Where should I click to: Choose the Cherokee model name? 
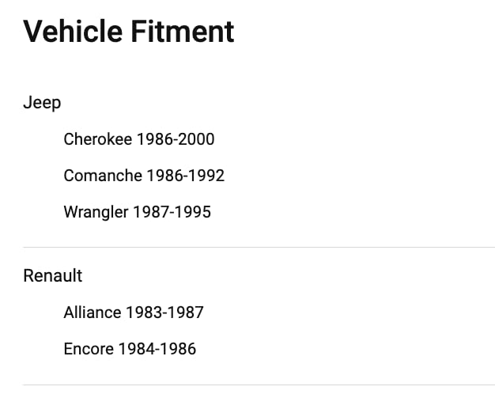point(98,139)
